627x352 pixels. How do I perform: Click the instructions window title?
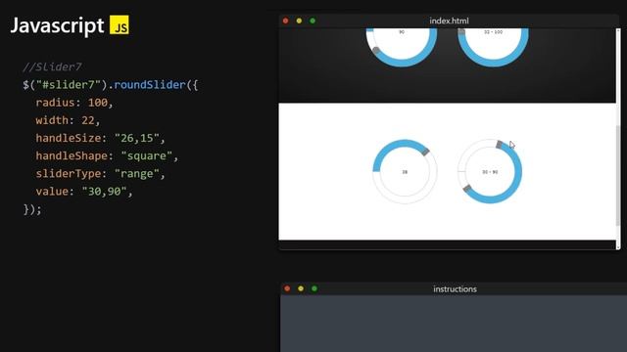click(x=455, y=289)
